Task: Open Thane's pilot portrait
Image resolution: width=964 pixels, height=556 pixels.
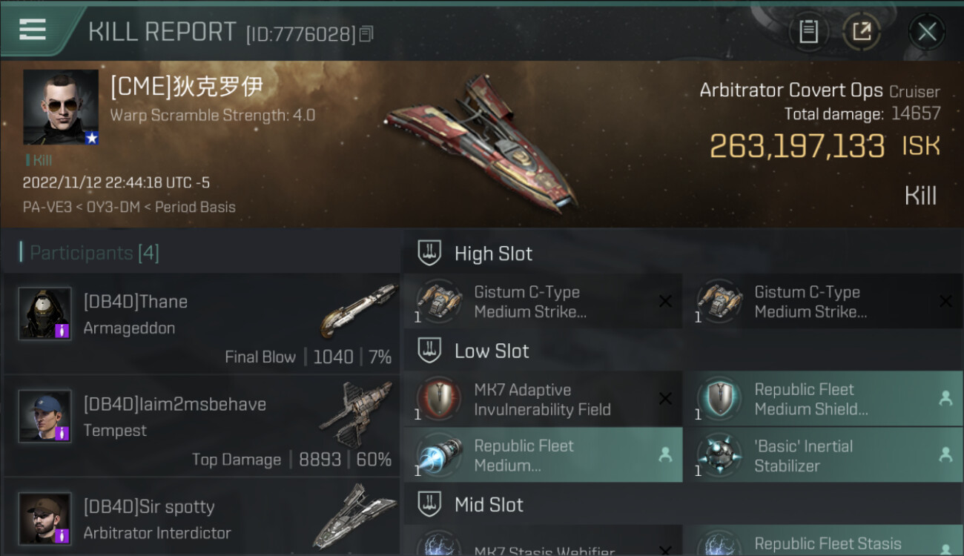Action: (x=44, y=314)
